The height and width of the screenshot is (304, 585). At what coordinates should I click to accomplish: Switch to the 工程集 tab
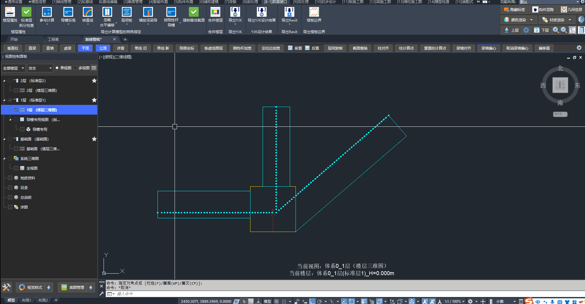click(x=53, y=39)
